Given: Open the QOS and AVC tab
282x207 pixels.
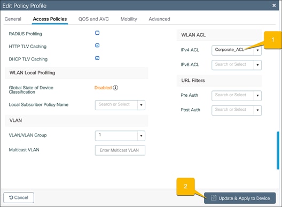Looking at the screenshot, I should [x=93, y=19].
